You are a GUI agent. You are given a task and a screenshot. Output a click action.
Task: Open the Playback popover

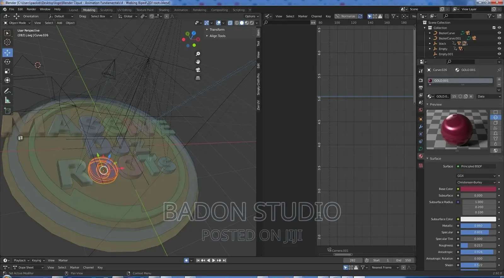pos(21,260)
